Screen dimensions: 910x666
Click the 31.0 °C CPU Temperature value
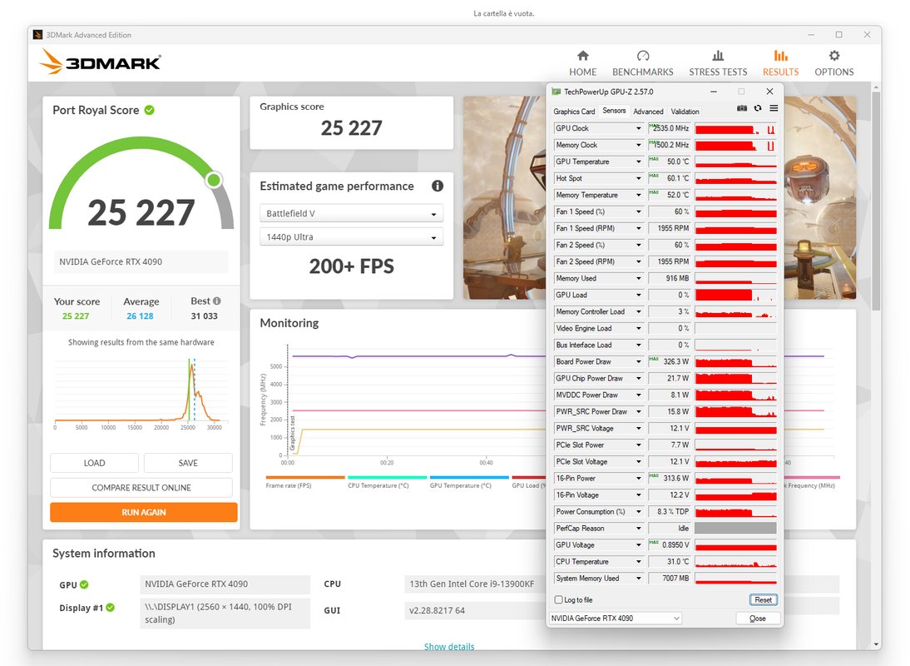tap(669, 561)
